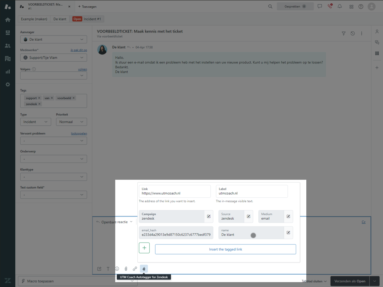Edit the Source parameter value

click(248, 216)
